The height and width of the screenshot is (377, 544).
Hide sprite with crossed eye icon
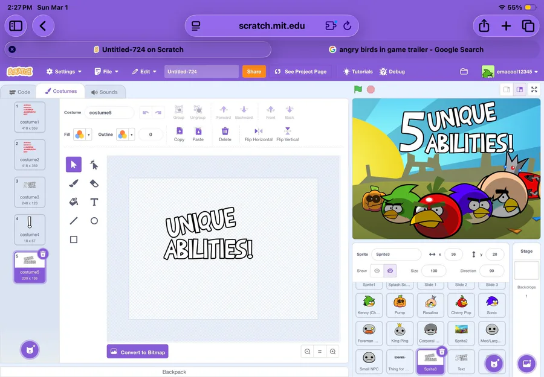[x=390, y=271]
